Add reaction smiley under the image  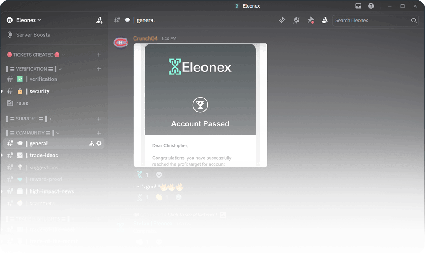159,175
